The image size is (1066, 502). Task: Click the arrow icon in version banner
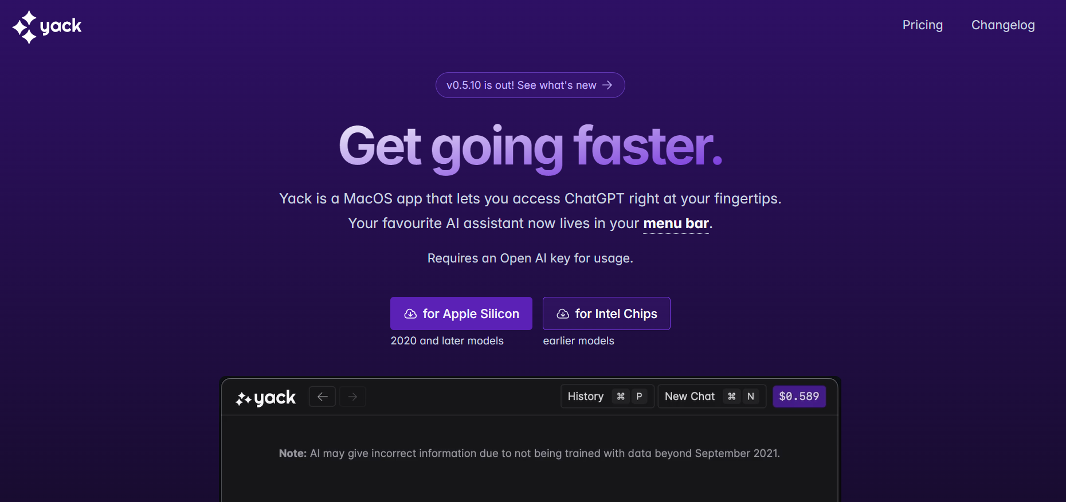point(608,85)
